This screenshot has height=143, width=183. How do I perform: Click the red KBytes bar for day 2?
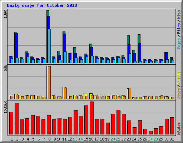point(16,119)
